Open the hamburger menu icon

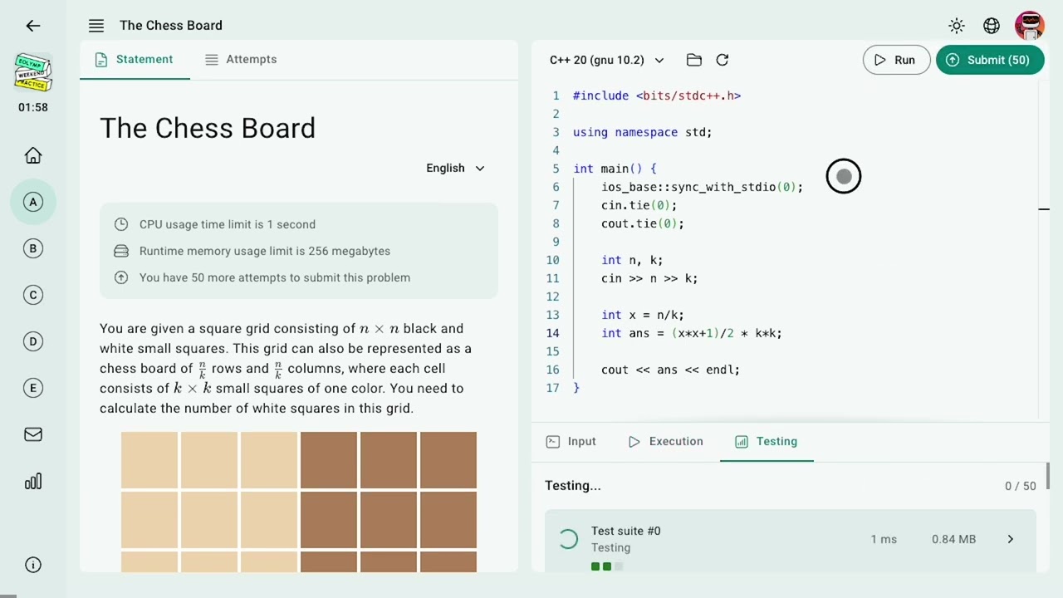coord(96,26)
